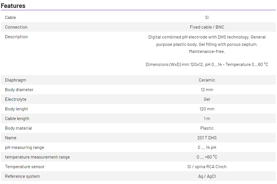The width and height of the screenshot is (277, 184).
Task: Click the Fixed cable / BNC value
Action: coord(207,27)
